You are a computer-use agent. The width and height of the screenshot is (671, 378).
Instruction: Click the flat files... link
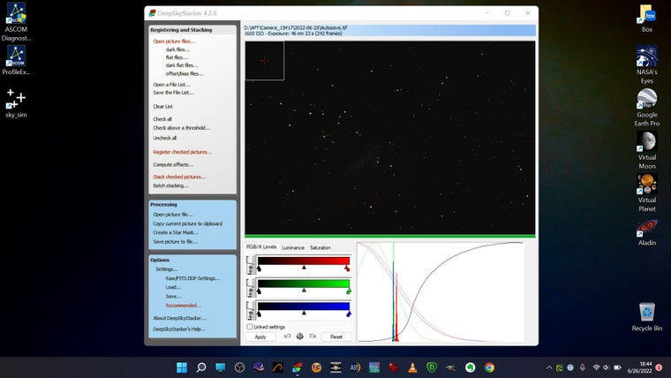pos(177,57)
